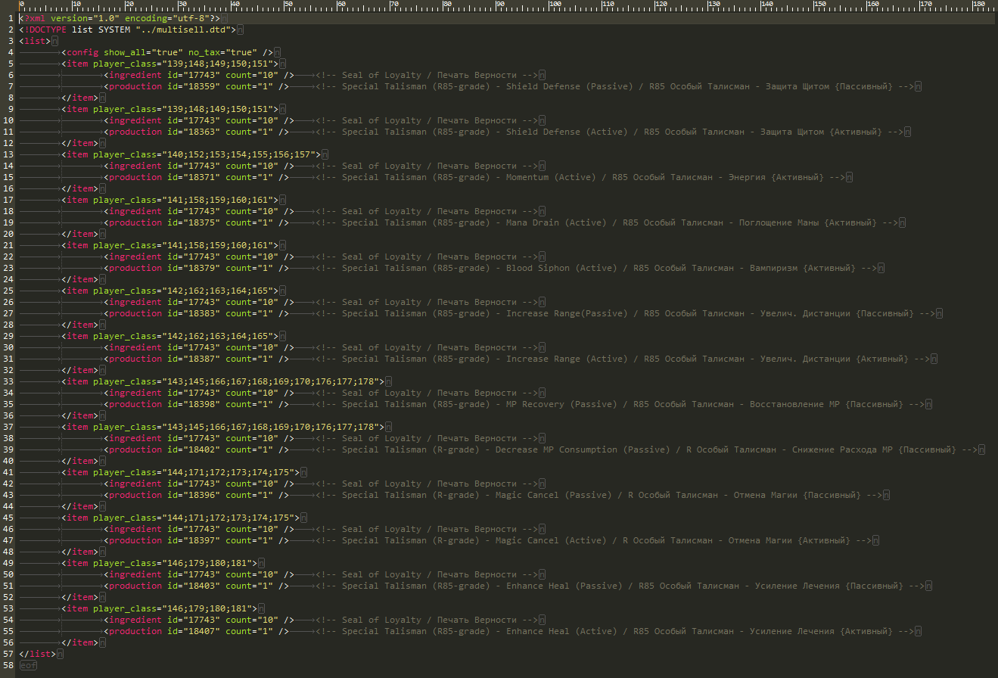Click "Shield Defense (Active)" in the comment
The image size is (998, 678).
tap(567, 132)
